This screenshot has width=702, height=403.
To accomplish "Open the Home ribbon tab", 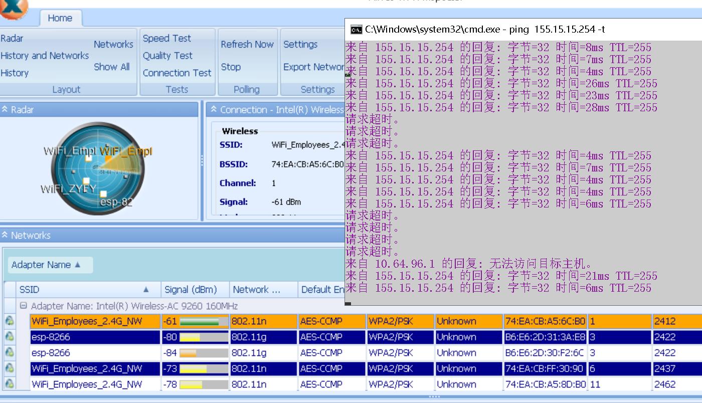I will 60,18.
